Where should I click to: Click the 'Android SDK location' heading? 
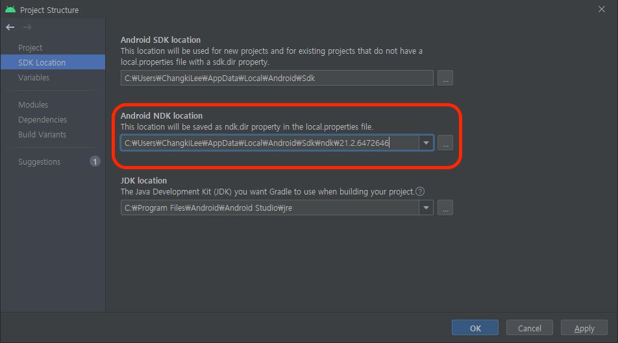pyautogui.click(x=160, y=40)
